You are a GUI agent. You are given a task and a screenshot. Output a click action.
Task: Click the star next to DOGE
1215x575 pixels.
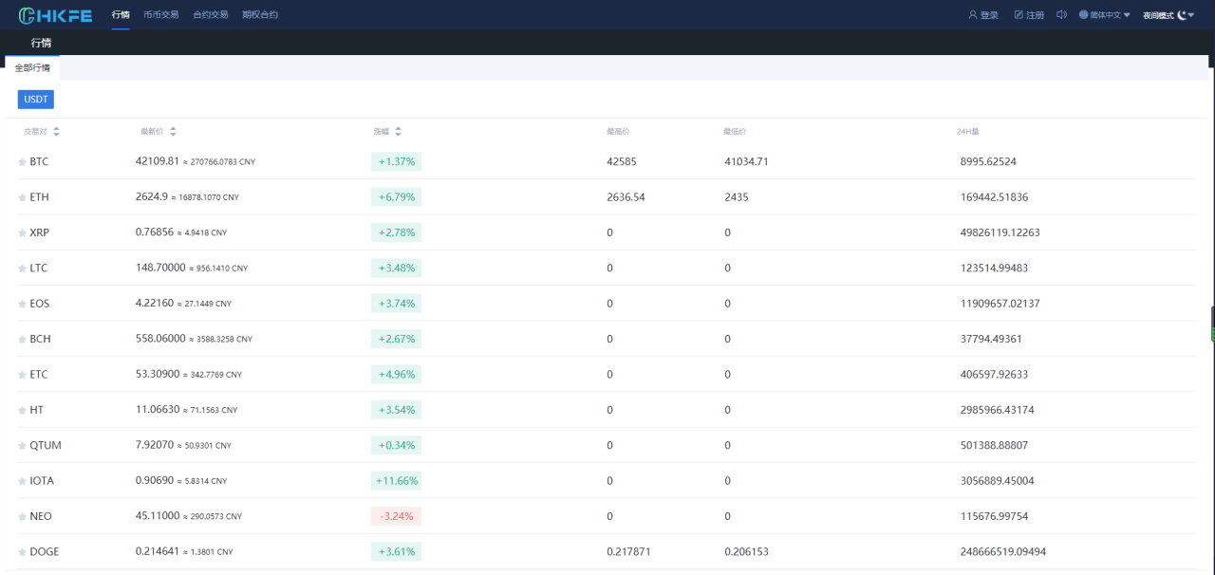coord(22,552)
